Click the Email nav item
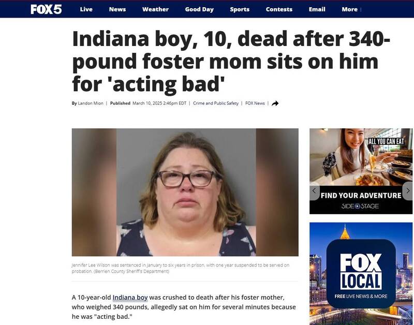The image size is (414, 325). coord(317,9)
